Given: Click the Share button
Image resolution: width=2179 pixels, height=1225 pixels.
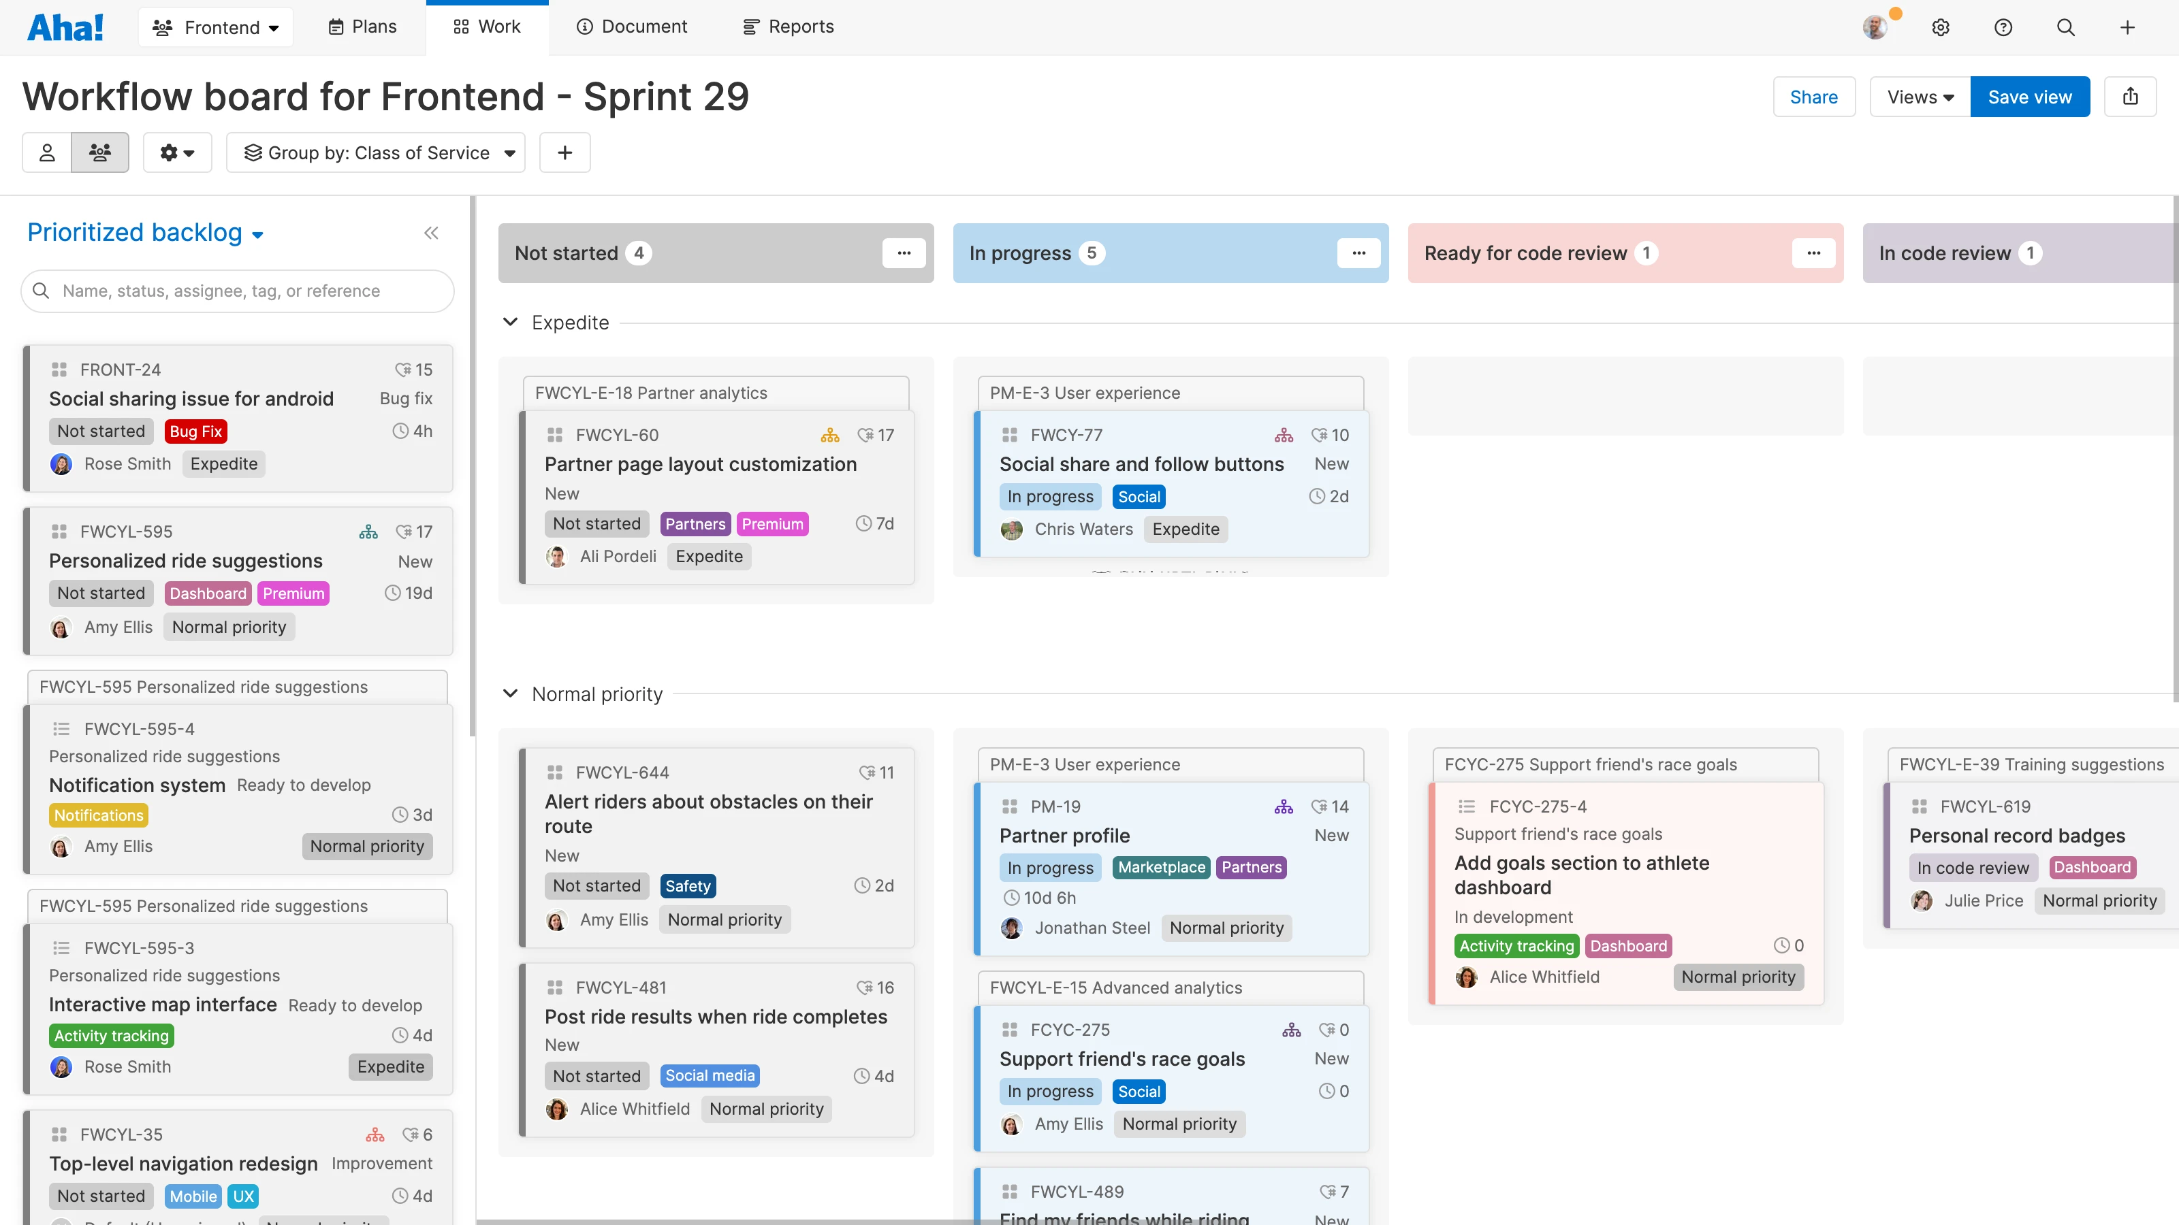Looking at the screenshot, I should pyautogui.click(x=1813, y=97).
